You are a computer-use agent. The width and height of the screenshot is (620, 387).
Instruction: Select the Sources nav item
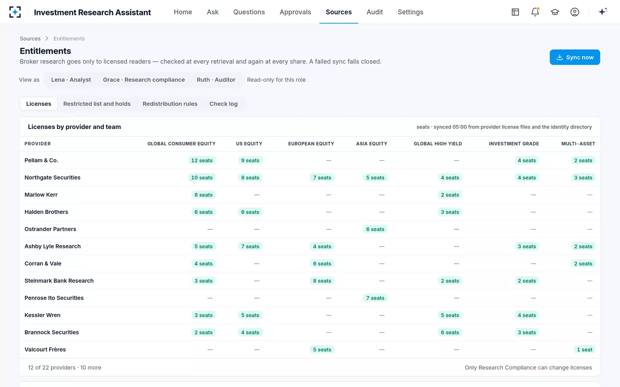click(339, 12)
